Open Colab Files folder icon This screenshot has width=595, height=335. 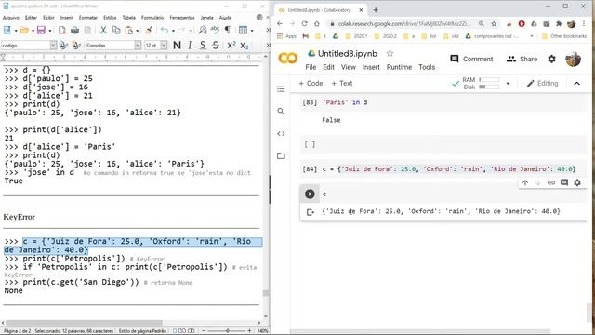[x=281, y=155]
